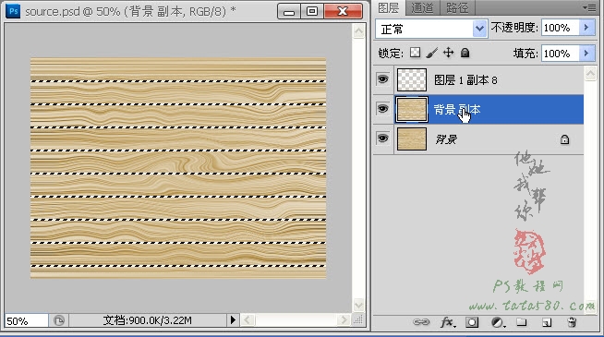Toggle lock all padlock icon
604x337 pixels.
coord(465,53)
